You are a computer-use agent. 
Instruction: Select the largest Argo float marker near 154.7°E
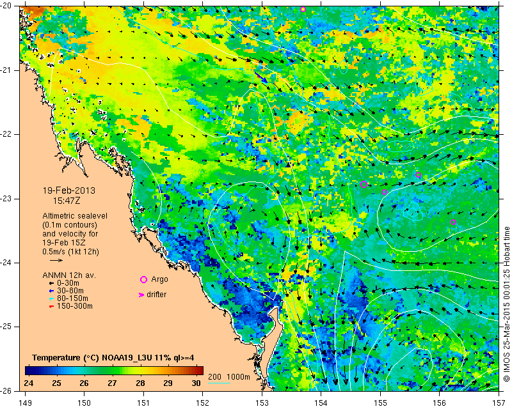click(x=364, y=184)
